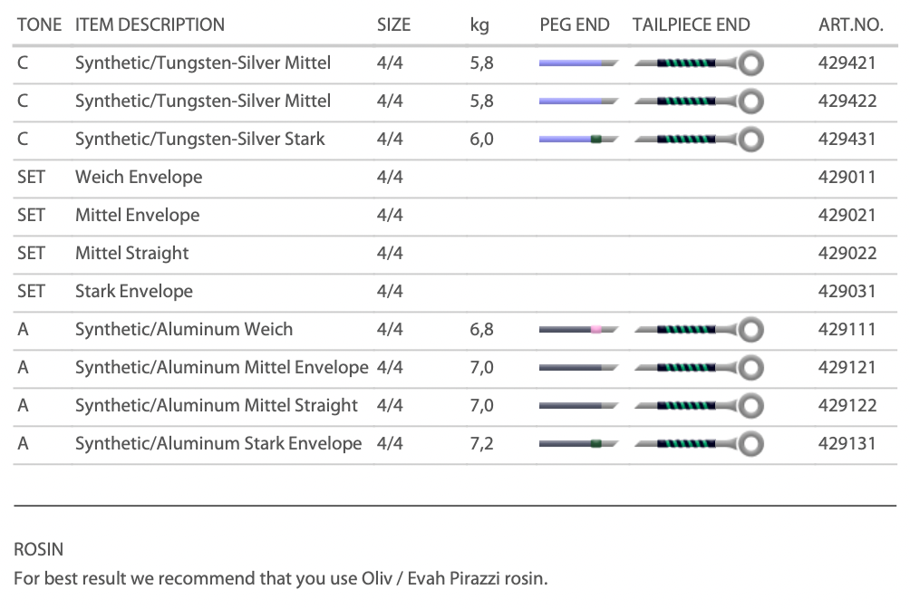This screenshot has height=609, width=910.
Task: Click the tailpiece end image for article 429111
Action: (x=698, y=330)
